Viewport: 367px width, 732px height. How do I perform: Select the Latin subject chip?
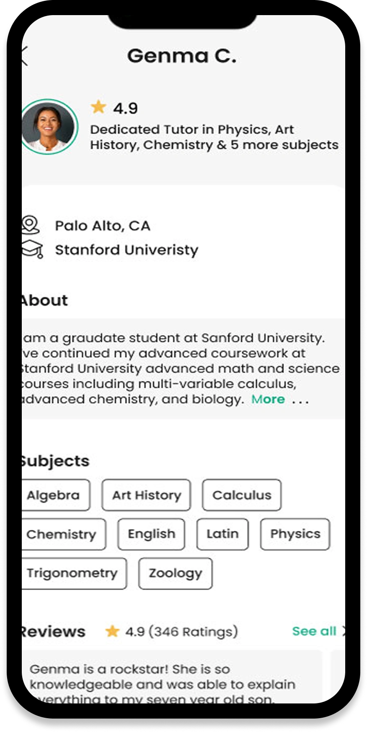pyautogui.click(x=222, y=534)
